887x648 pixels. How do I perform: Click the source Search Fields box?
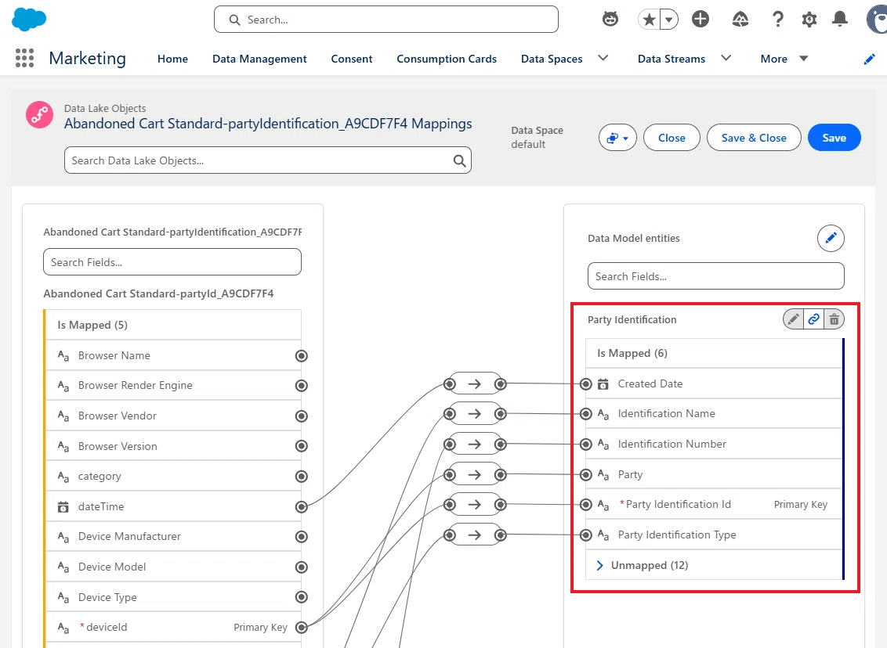click(x=172, y=262)
